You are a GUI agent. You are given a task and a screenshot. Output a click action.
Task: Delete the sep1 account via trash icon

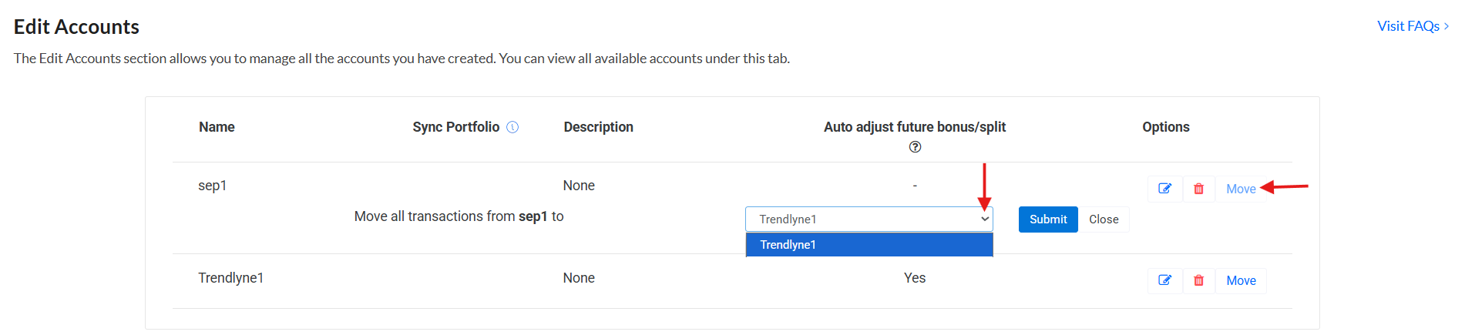(x=1198, y=189)
